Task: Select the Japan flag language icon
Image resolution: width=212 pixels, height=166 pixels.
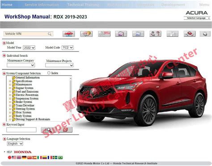Action: pyautogui.click(x=9, y=157)
